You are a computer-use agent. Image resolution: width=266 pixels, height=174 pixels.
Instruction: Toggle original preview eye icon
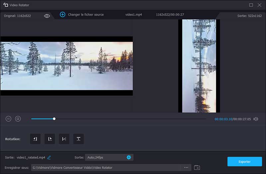(47, 16)
